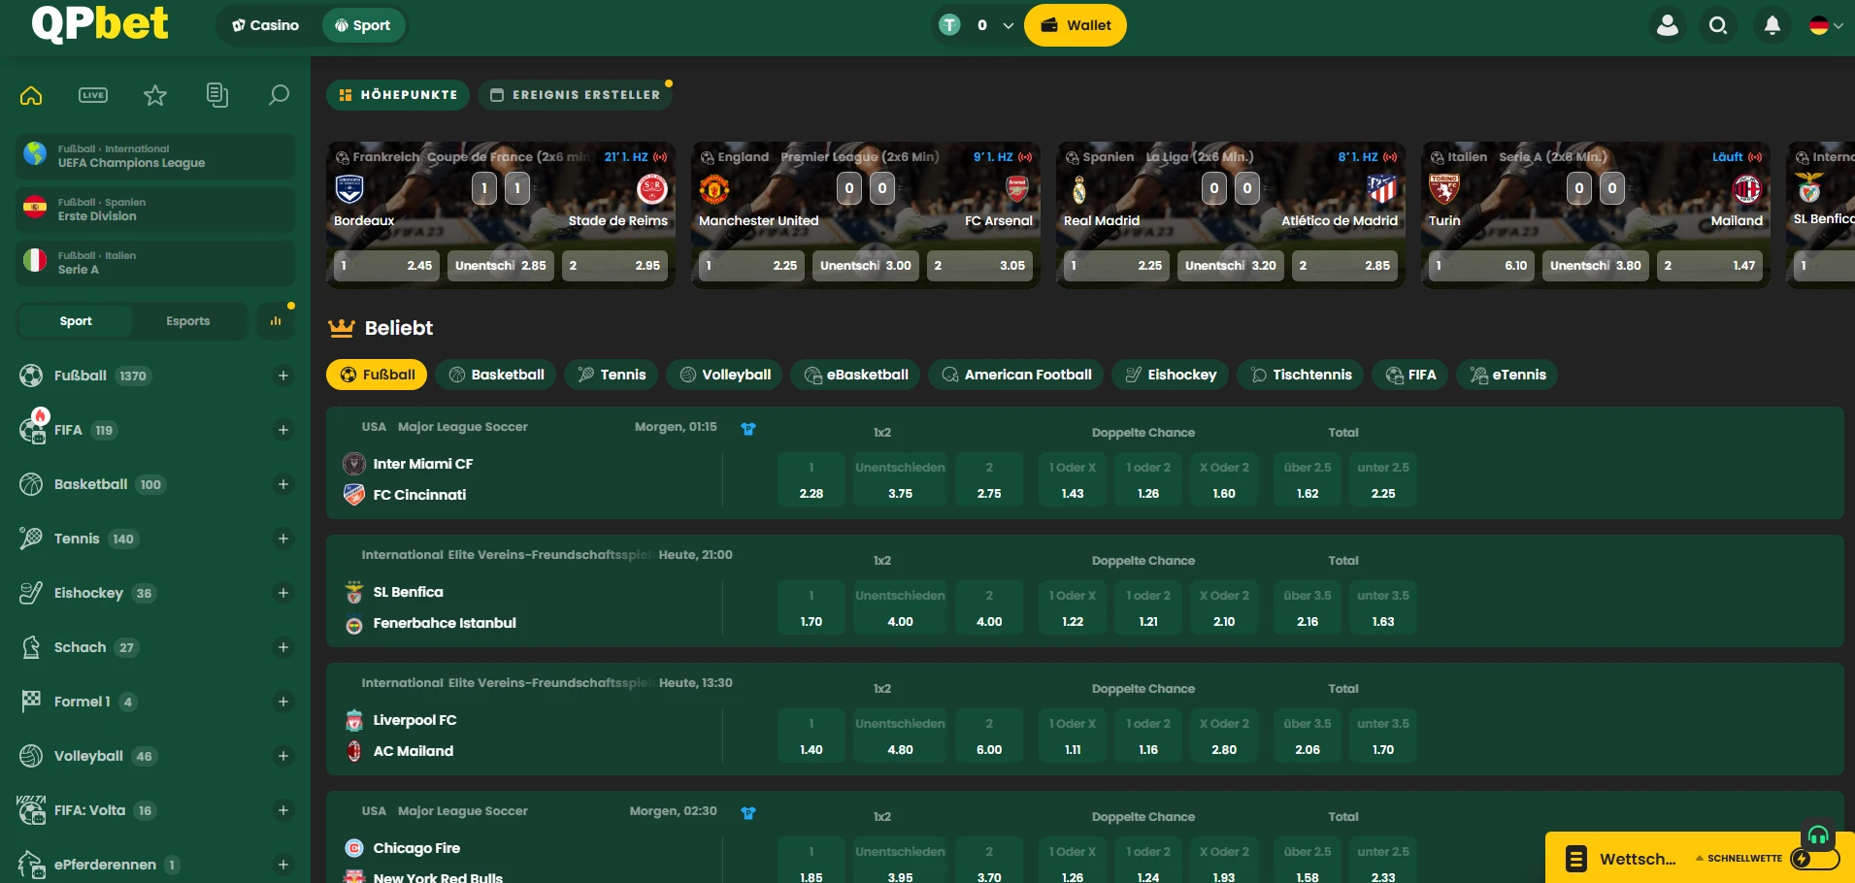The width and height of the screenshot is (1855, 883).
Task: Open the LIVE events icon
Action: [x=93, y=95]
